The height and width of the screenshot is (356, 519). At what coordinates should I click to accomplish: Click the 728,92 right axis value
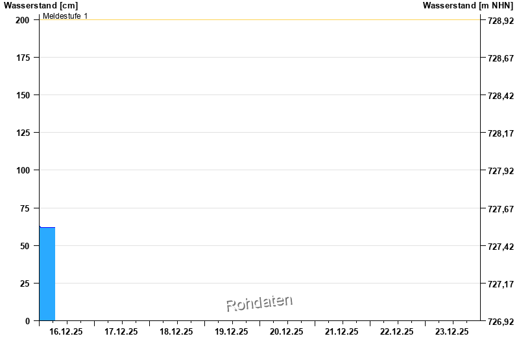point(500,21)
